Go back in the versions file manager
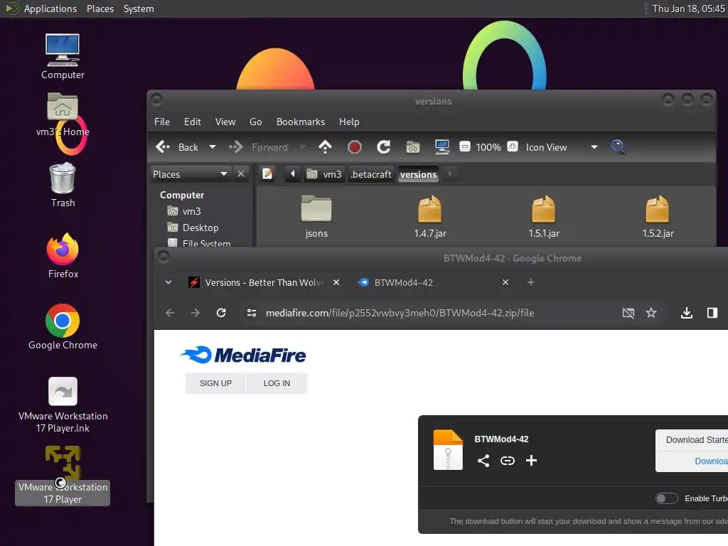The height and width of the screenshot is (546, 728). [177, 147]
